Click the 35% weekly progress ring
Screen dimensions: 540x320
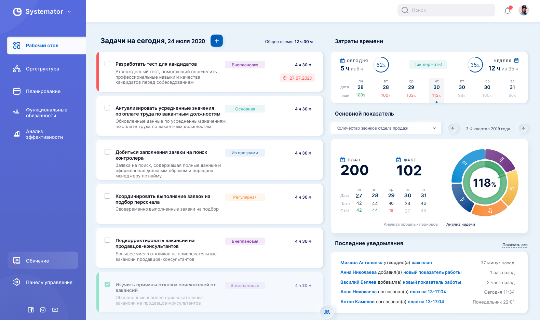point(475,65)
